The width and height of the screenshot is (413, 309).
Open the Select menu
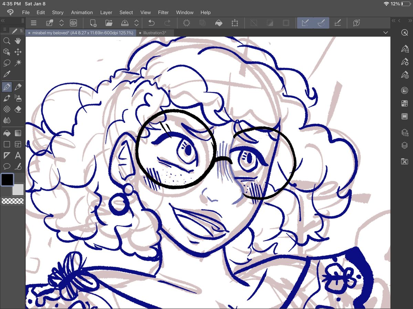tap(126, 12)
